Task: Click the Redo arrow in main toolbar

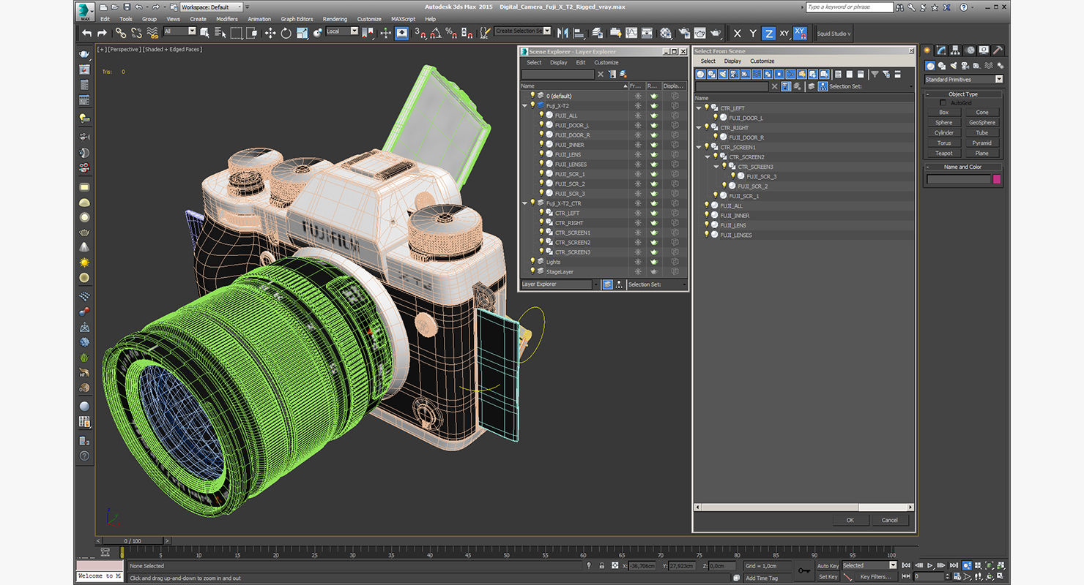Action: point(102,33)
